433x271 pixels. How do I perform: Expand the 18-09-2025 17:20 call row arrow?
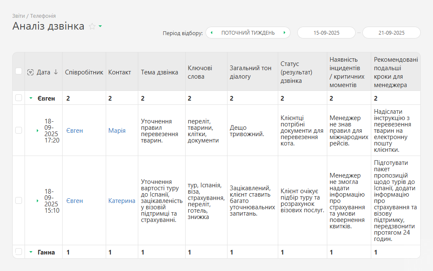tap(38, 131)
